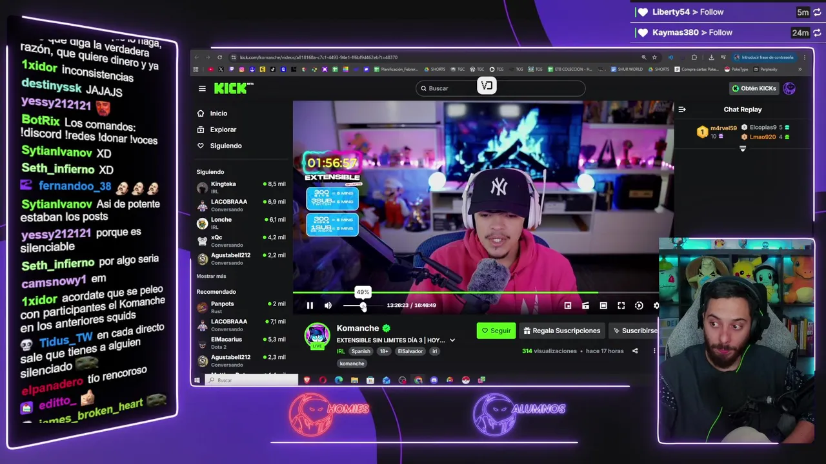Open playback speed control icon

click(x=639, y=305)
